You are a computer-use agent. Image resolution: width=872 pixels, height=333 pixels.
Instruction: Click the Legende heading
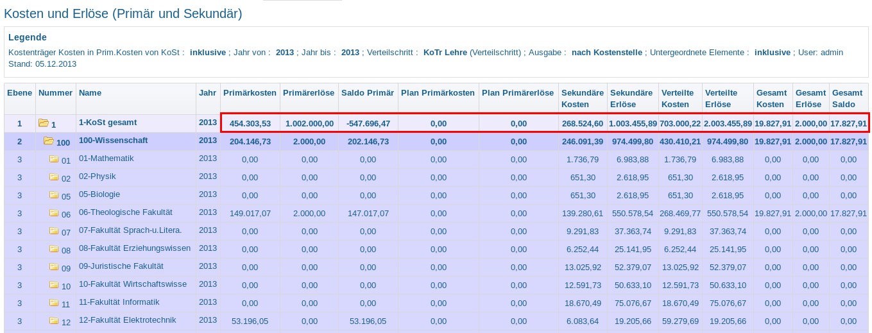pos(28,37)
